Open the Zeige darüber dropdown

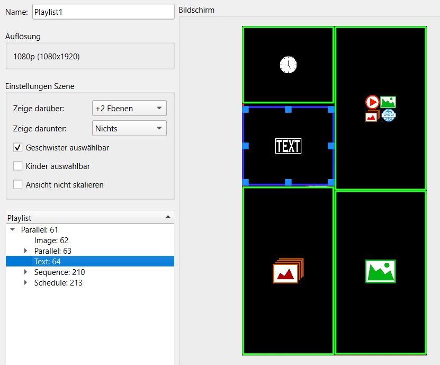(x=129, y=108)
